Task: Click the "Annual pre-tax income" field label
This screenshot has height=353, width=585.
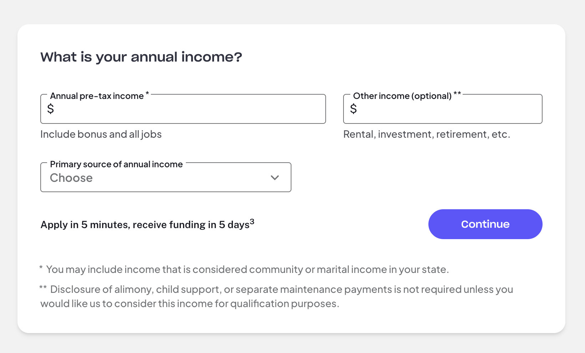Action: 97,96
